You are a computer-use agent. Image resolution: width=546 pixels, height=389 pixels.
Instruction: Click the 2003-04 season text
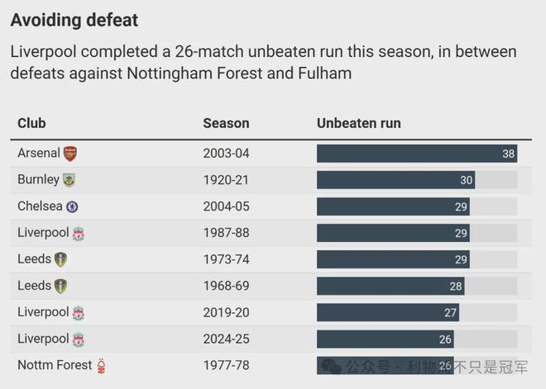226,154
